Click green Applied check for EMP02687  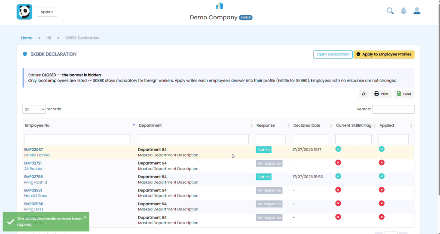pos(382,149)
